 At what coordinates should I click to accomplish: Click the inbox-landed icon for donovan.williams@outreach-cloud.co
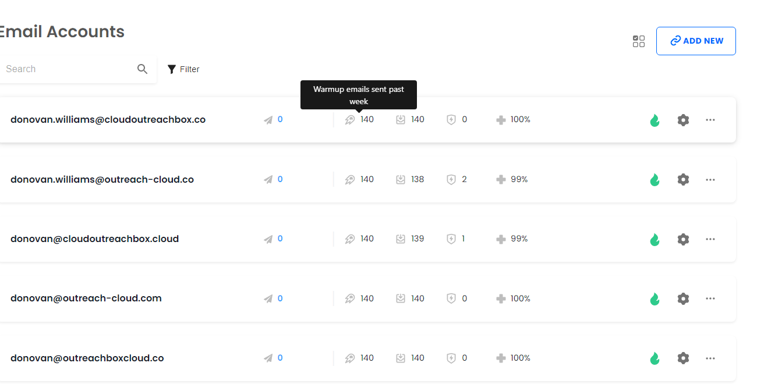[x=401, y=180]
